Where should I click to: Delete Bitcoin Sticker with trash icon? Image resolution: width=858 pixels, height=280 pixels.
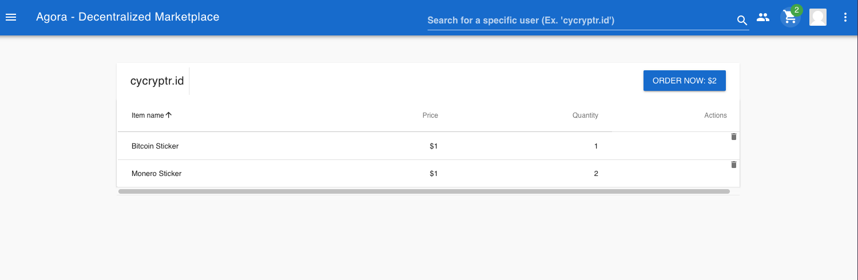(x=734, y=137)
